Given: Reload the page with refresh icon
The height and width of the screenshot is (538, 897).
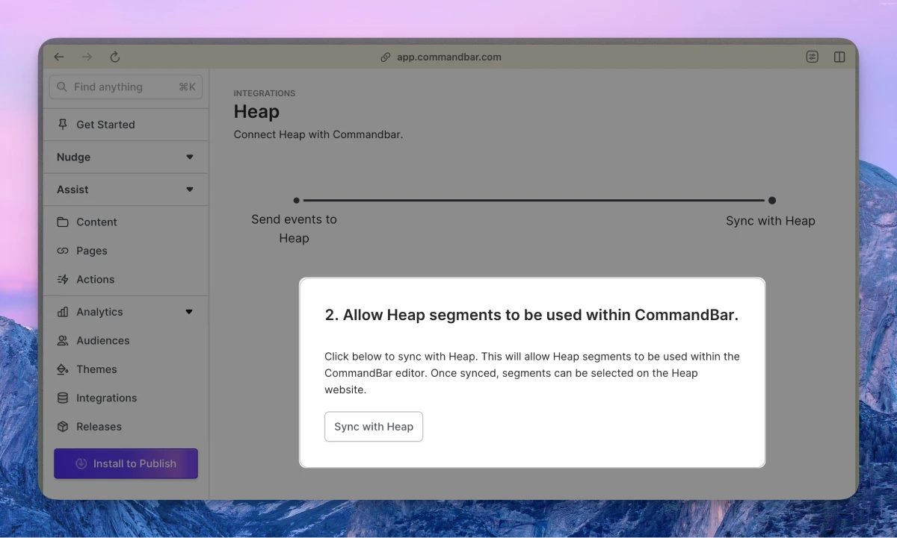Looking at the screenshot, I should (115, 57).
